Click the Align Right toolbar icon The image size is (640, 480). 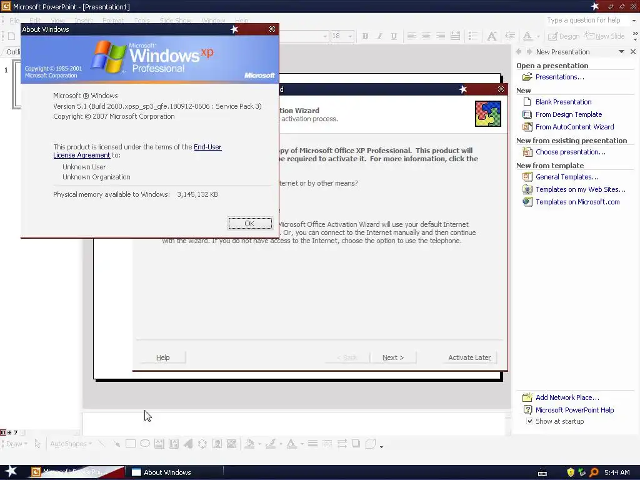coord(441,36)
